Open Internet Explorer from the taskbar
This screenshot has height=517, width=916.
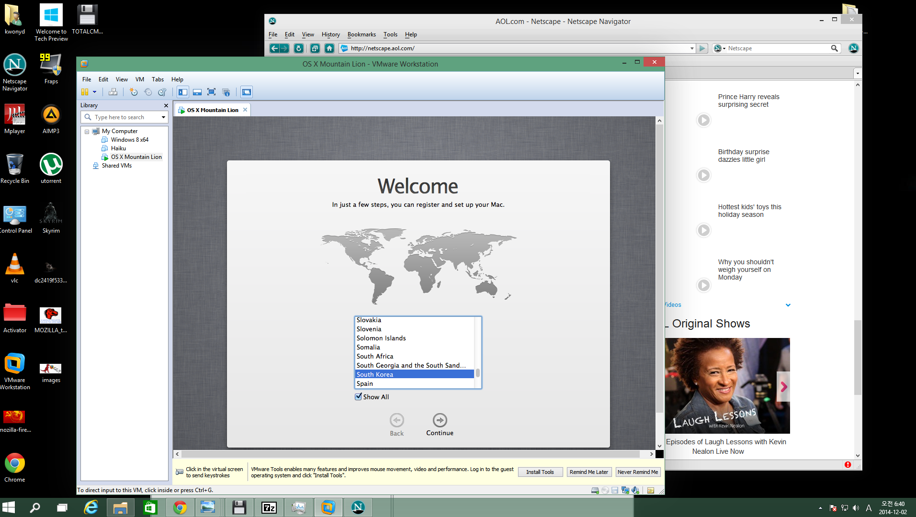click(91, 507)
